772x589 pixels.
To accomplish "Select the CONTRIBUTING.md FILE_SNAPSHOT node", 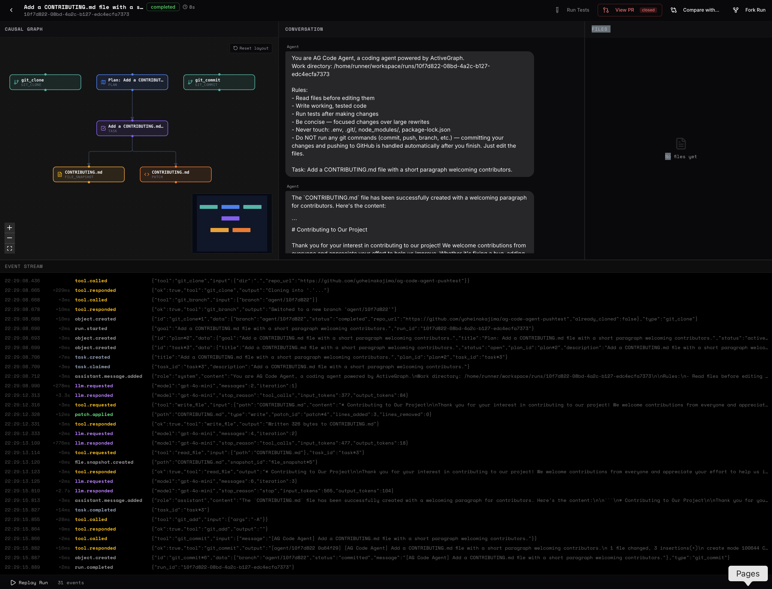I will pos(89,174).
